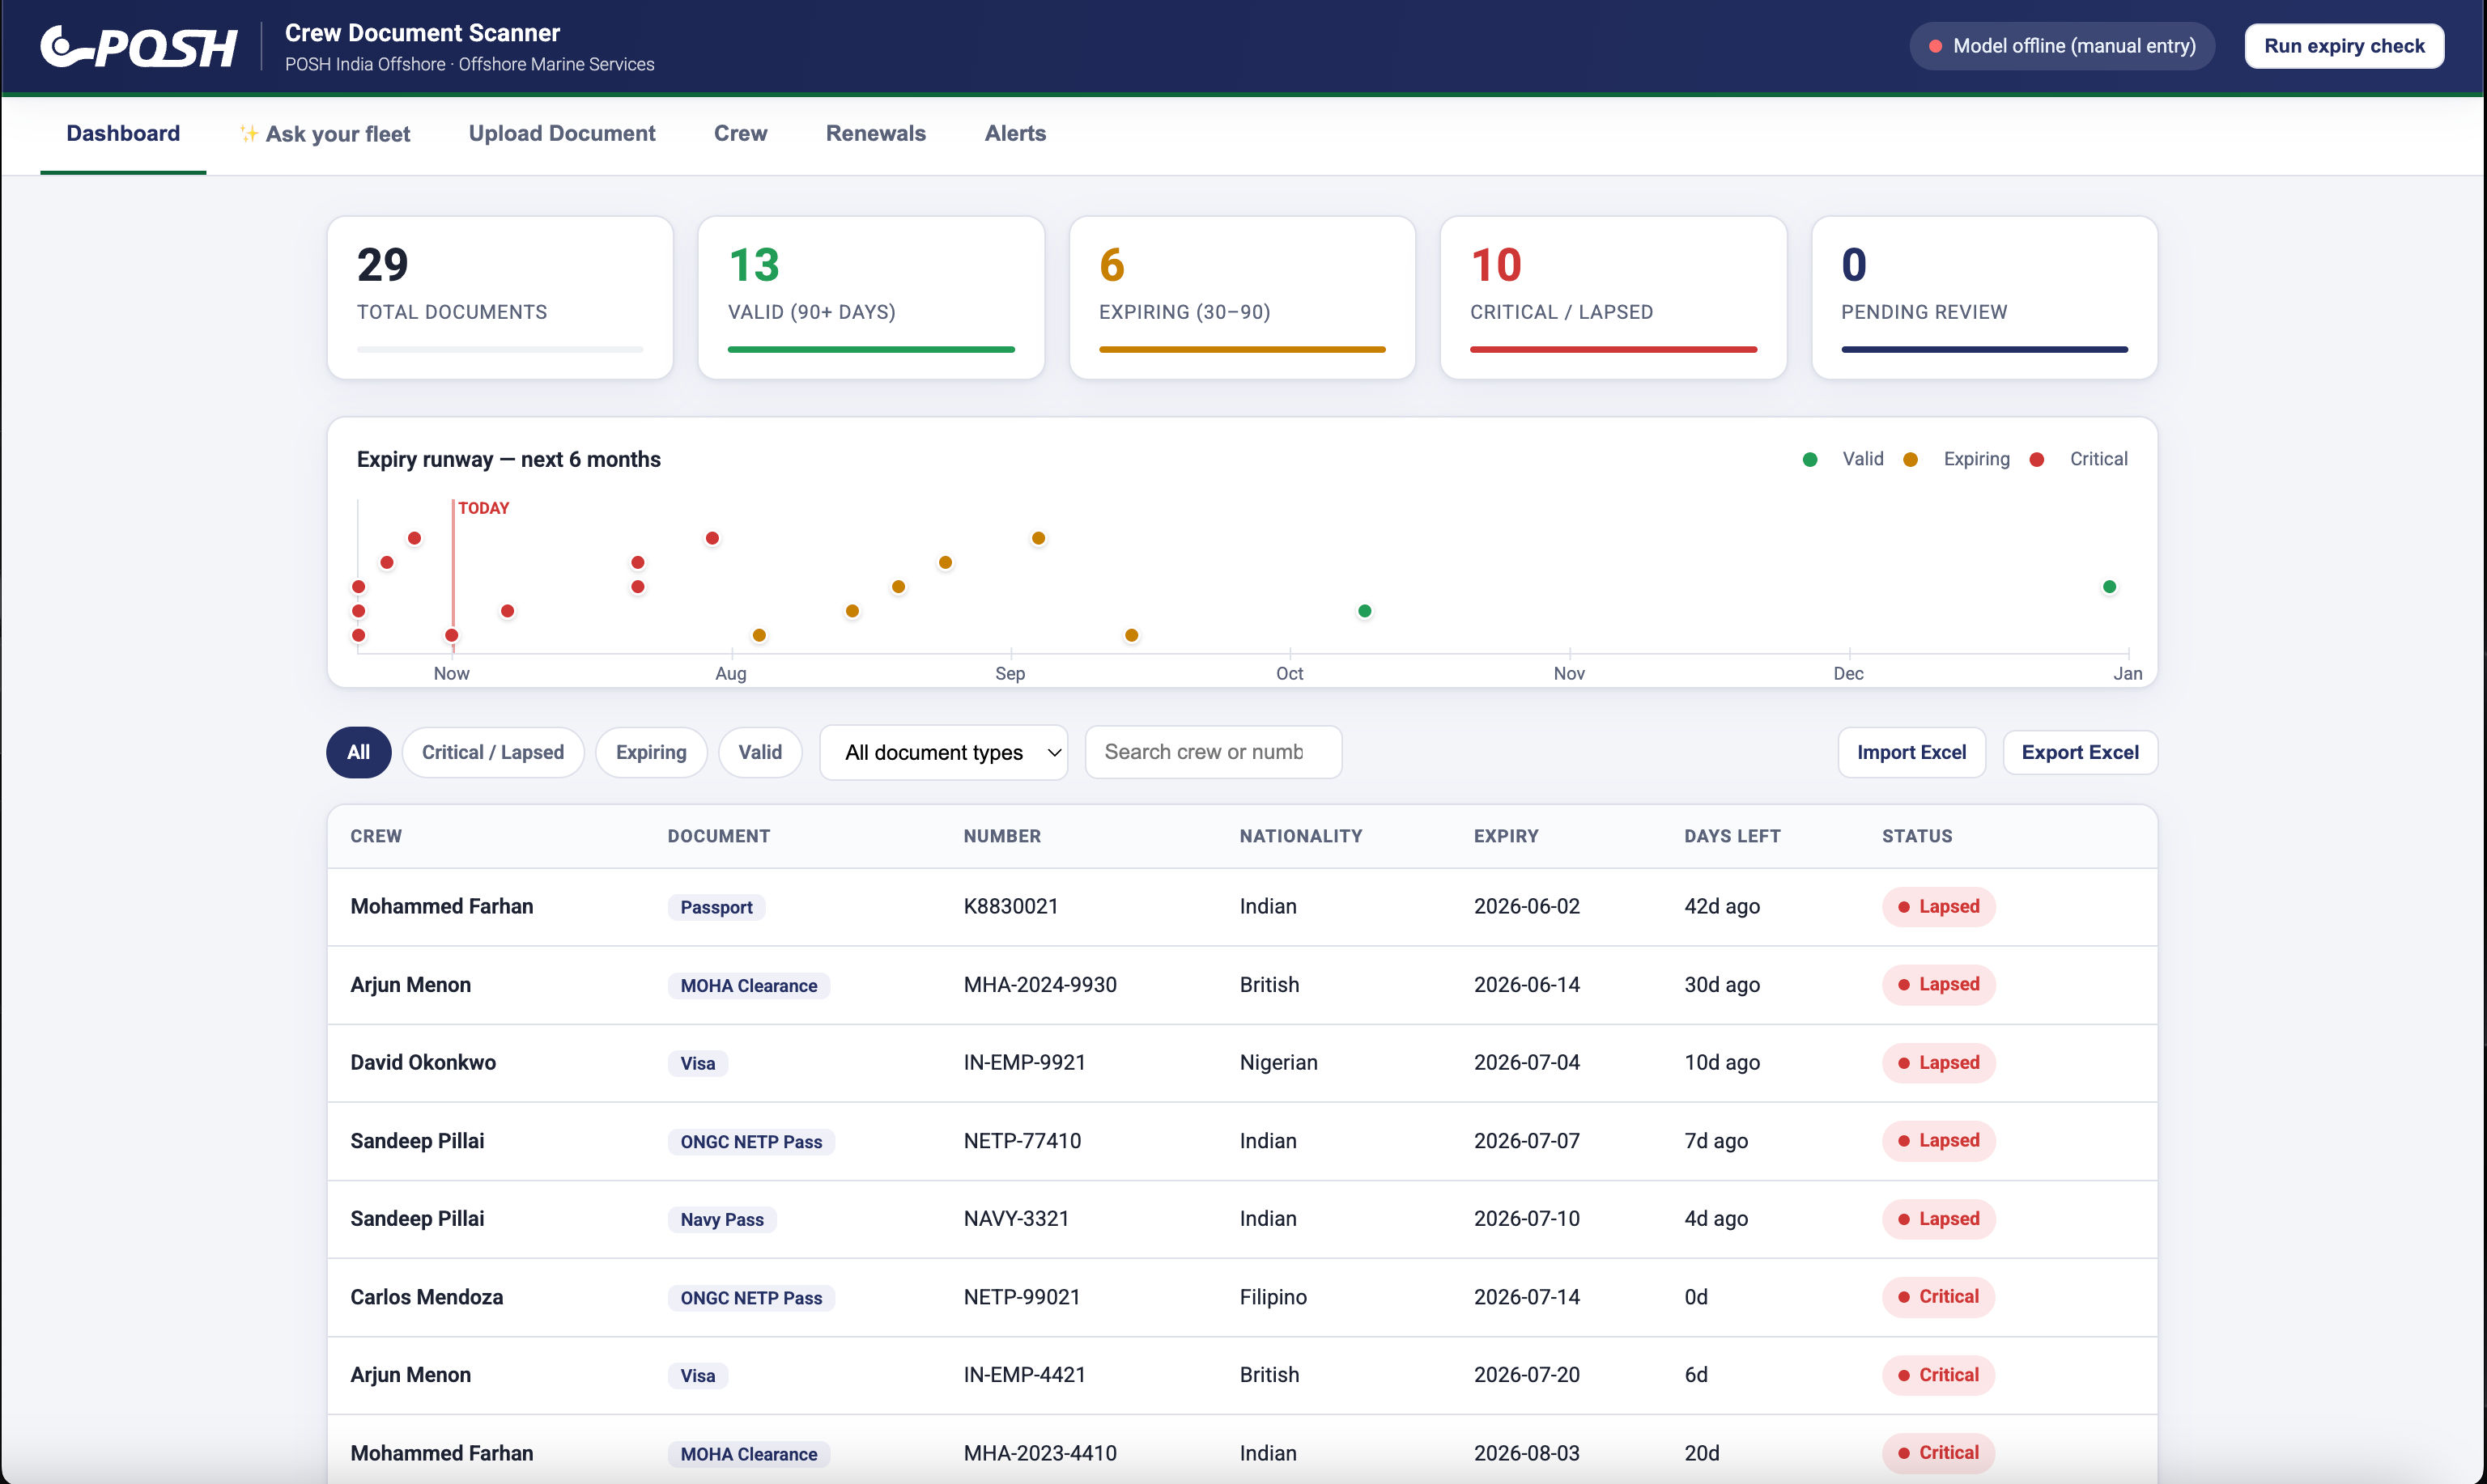The width and height of the screenshot is (2487, 1484).
Task: Open the Total Documents card
Action: coord(500,298)
